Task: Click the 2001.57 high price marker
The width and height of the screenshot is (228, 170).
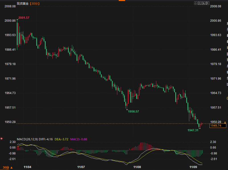Action: (24, 18)
